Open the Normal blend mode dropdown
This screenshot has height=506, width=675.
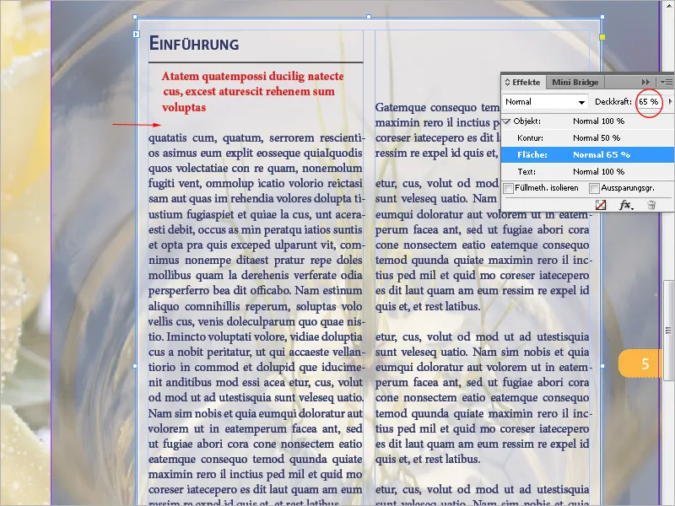click(x=545, y=102)
